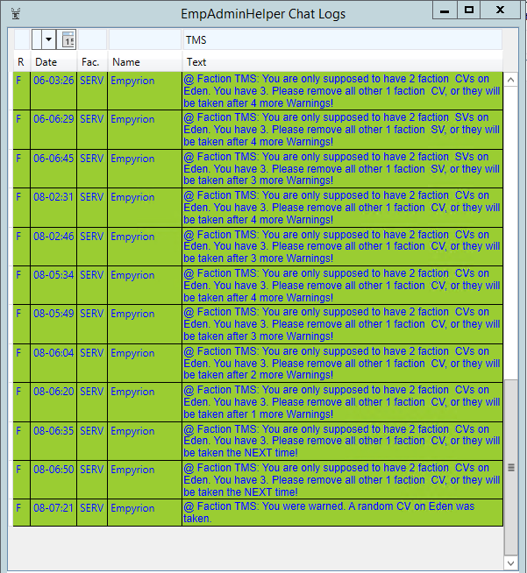
Task: Sort by the Fac. column header
Action: tap(92, 61)
